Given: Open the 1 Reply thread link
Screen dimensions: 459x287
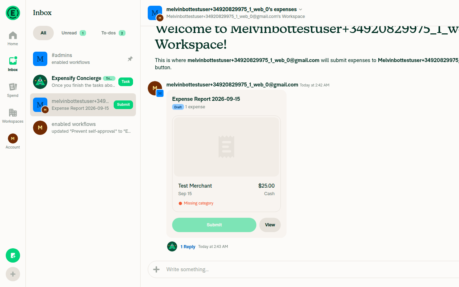Looking at the screenshot, I should [x=188, y=247].
